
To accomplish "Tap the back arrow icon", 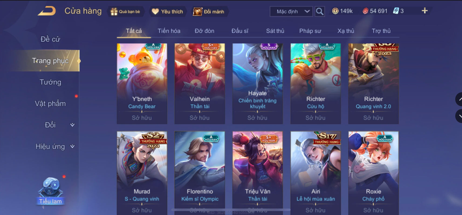I will click(47, 11).
